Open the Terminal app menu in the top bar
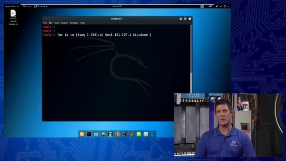The width and height of the screenshot is (286, 161). coord(41,6)
